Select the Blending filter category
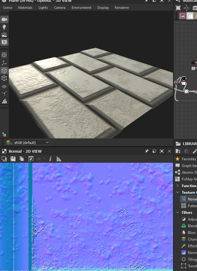Screen dimensions: 197x271 coord(189,226)
